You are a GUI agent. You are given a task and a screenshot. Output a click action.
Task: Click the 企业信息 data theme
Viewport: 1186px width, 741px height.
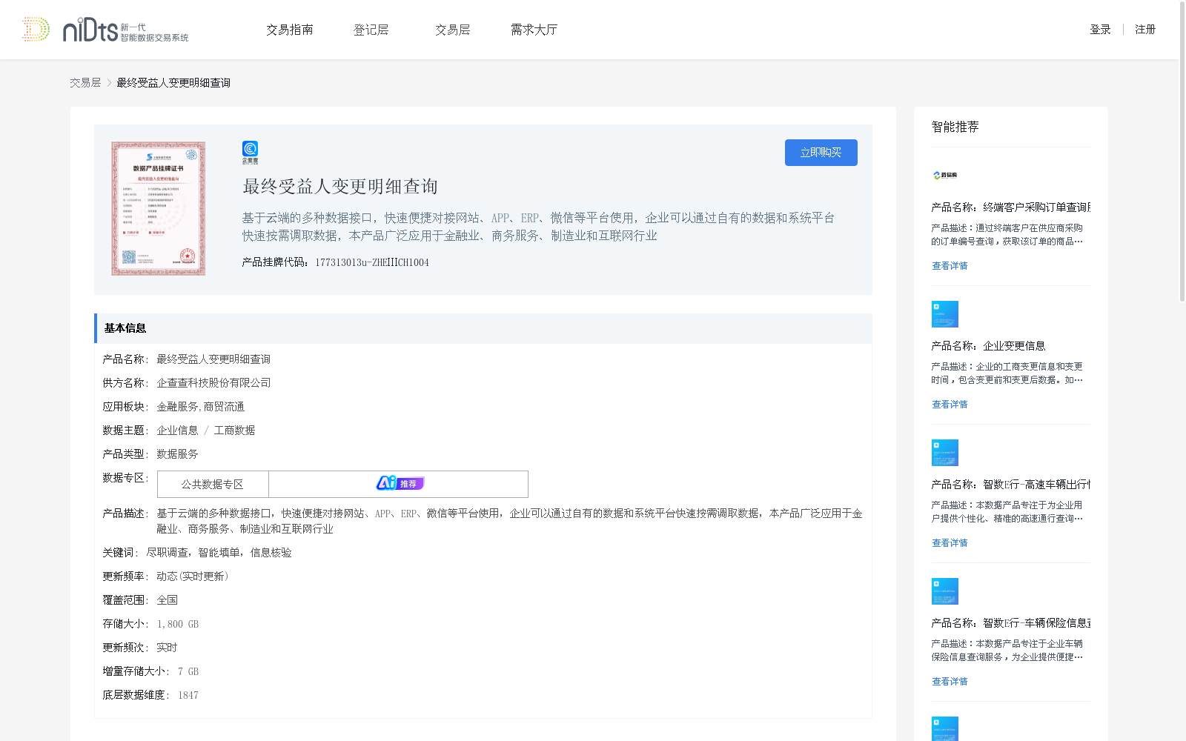[177, 431]
